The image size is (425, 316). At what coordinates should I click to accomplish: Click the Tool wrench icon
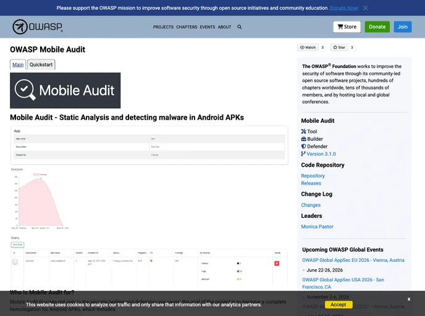point(303,131)
